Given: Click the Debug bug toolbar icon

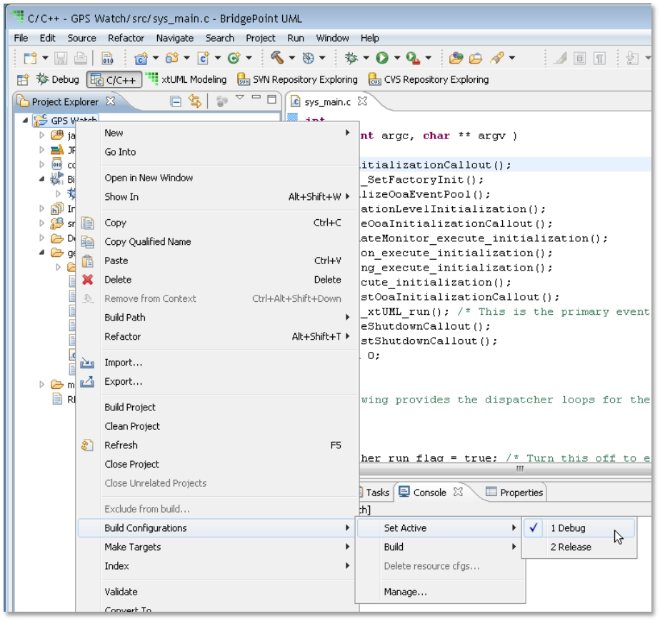Looking at the screenshot, I should 351,59.
